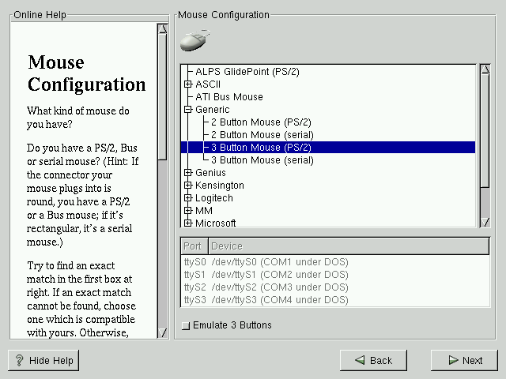Select ATI Bus Mouse entry
This screenshot has height=379, width=506.
pyautogui.click(x=228, y=97)
